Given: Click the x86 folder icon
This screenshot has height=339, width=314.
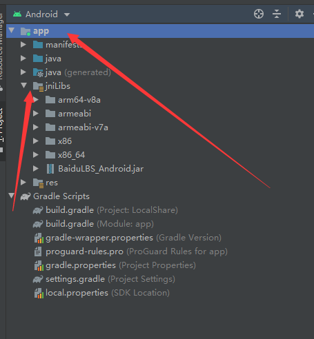Looking at the screenshot, I should pyautogui.click(x=50, y=141).
